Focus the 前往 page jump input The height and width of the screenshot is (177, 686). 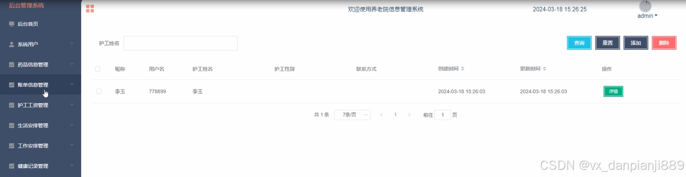(443, 115)
